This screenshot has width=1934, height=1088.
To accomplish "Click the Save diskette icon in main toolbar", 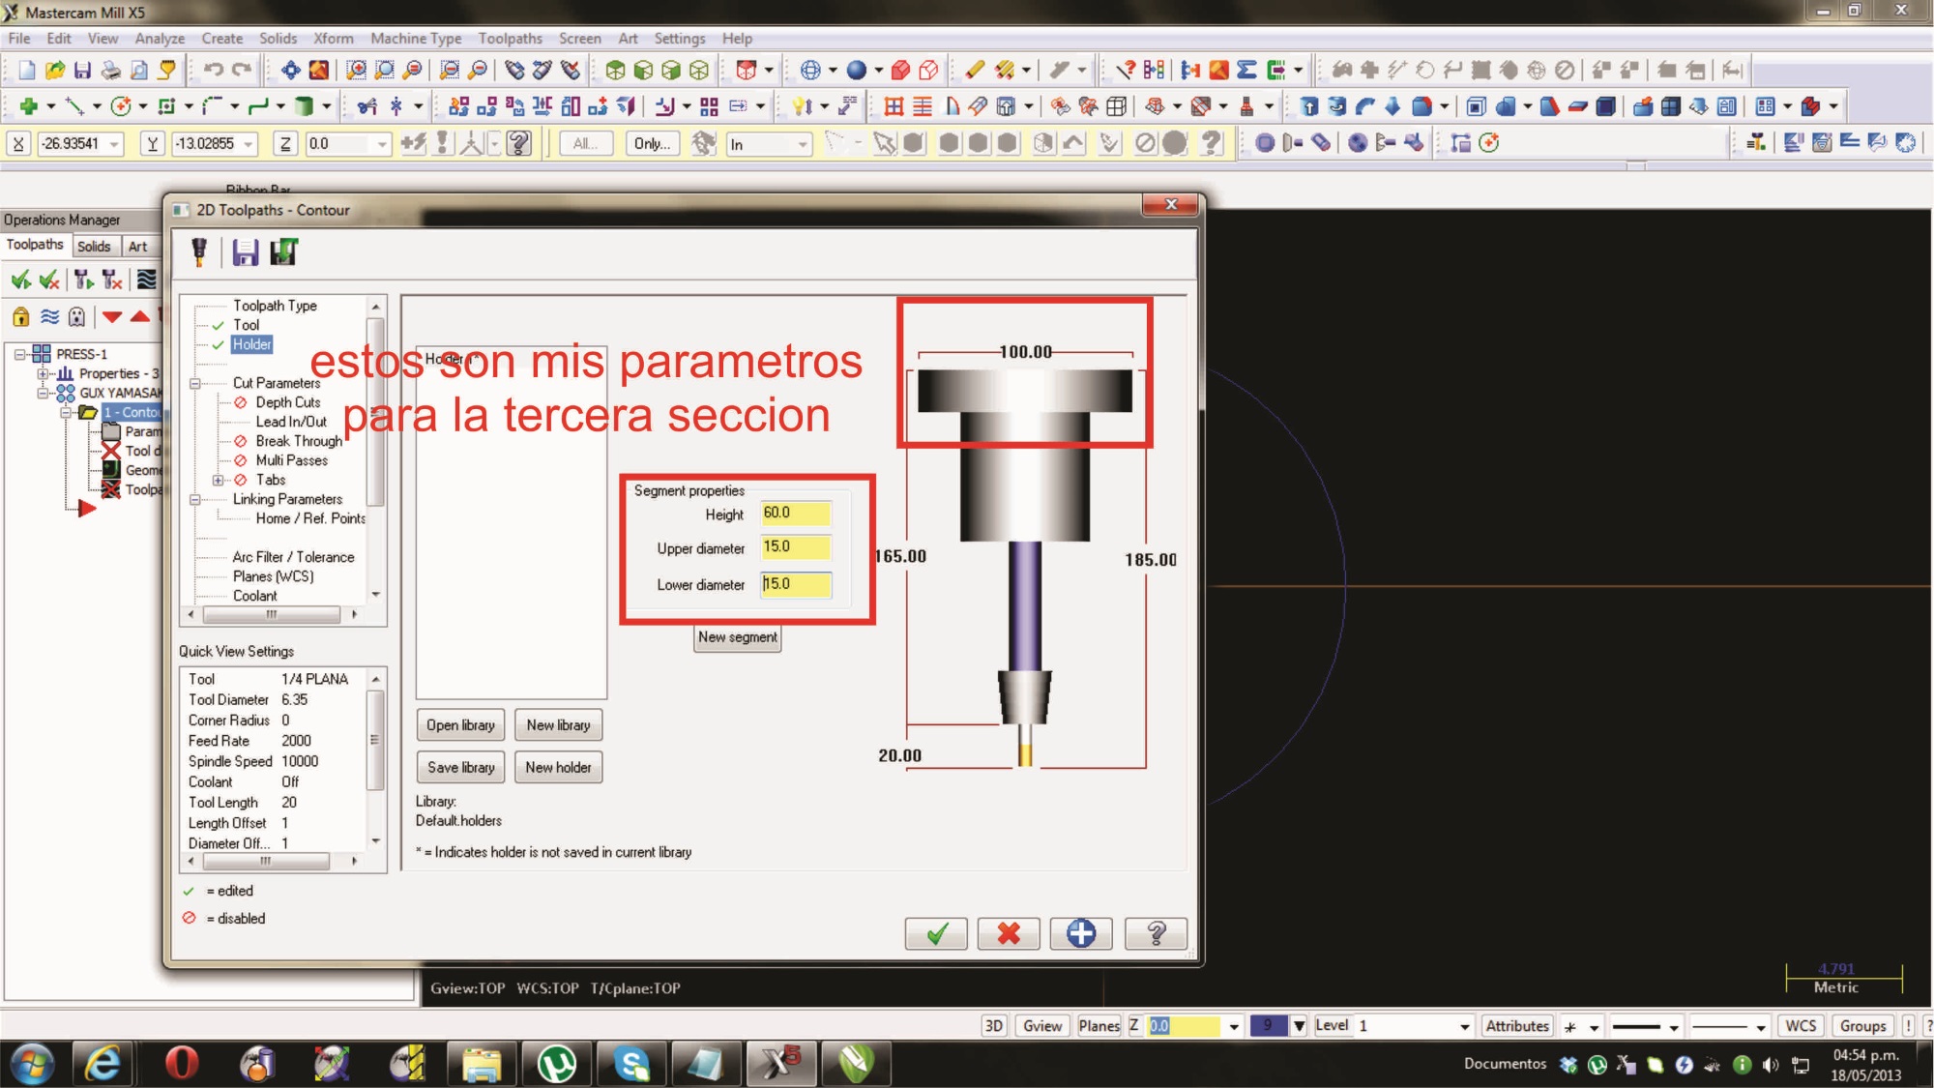I will (x=82, y=70).
